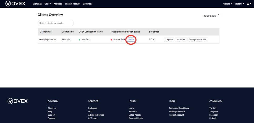The height and width of the screenshot is (123, 254).
Task: Open the Facebook community link
Action: pos(214,115)
